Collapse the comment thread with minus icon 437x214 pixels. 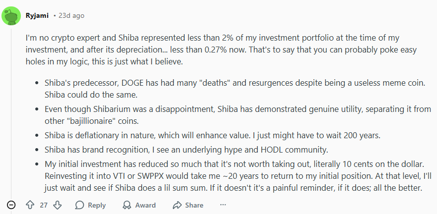(11, 205)
